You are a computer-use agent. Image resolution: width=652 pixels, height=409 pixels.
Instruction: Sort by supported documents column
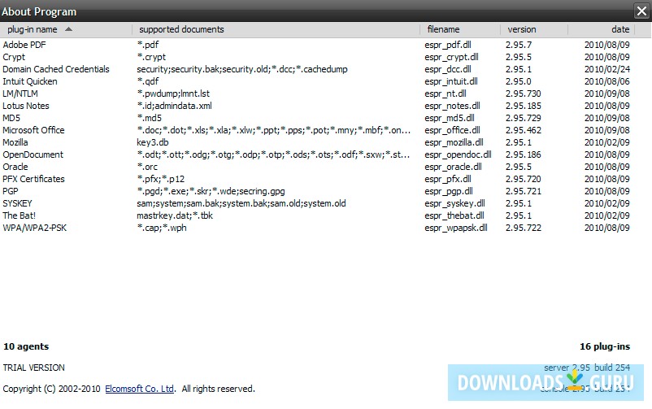[x=276, y=29]
